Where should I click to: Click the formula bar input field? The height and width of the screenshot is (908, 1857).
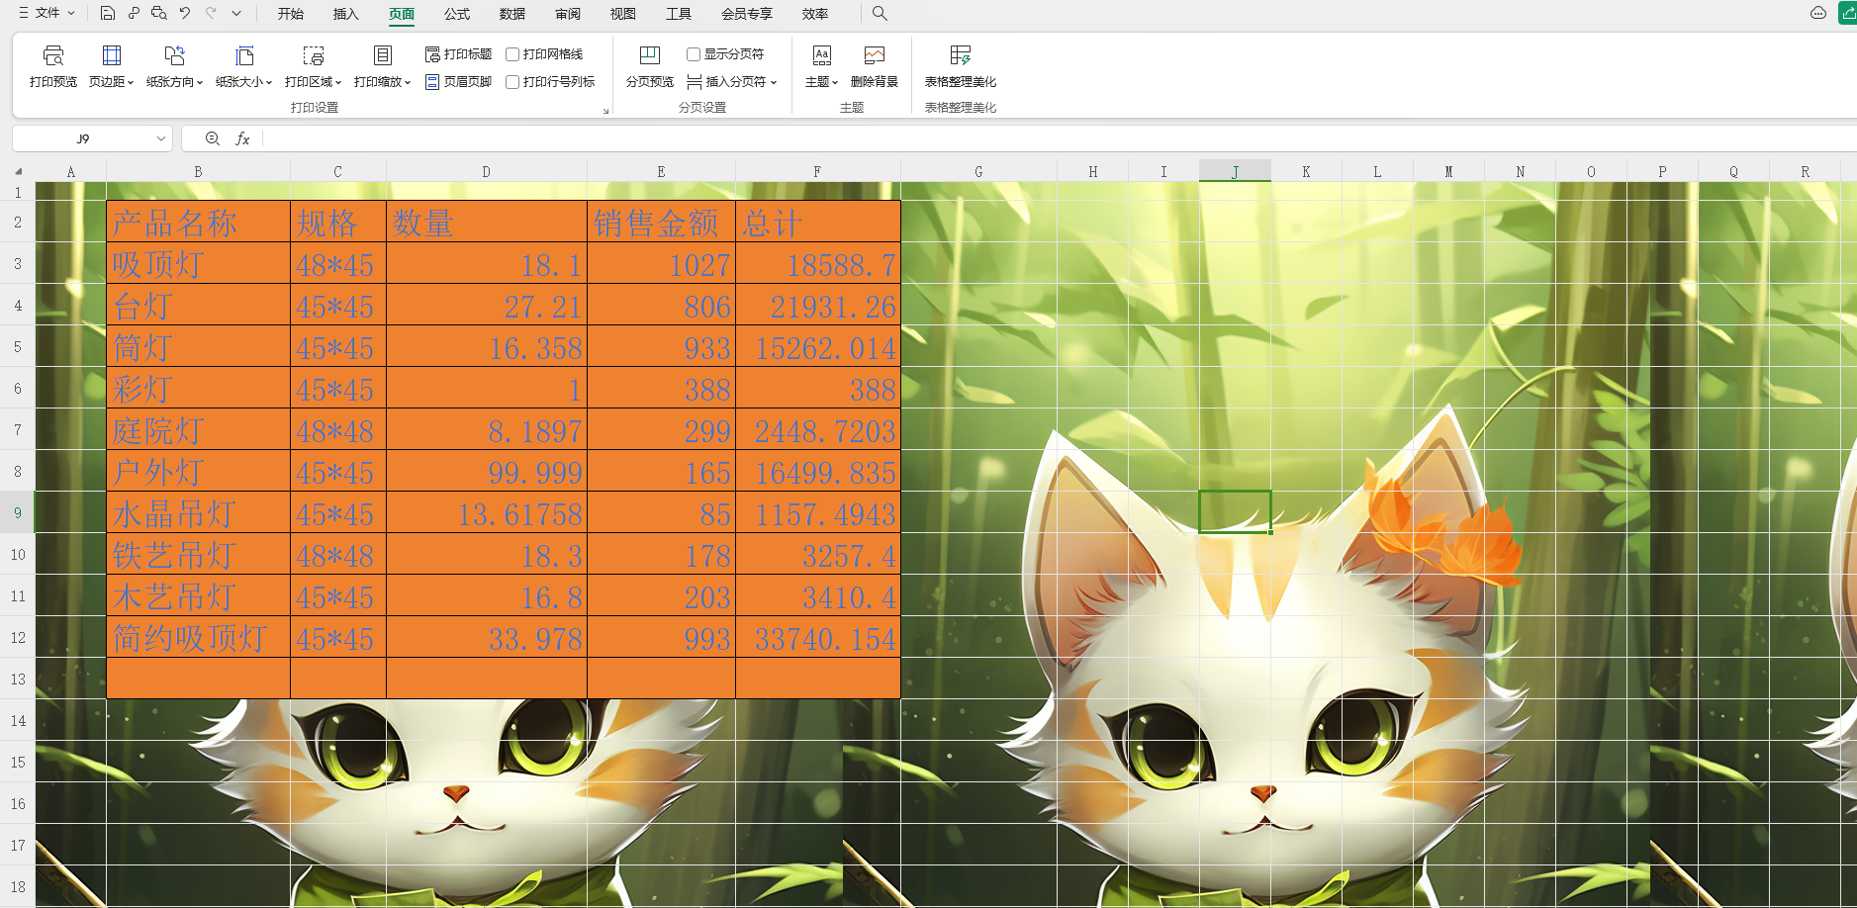1059,139
